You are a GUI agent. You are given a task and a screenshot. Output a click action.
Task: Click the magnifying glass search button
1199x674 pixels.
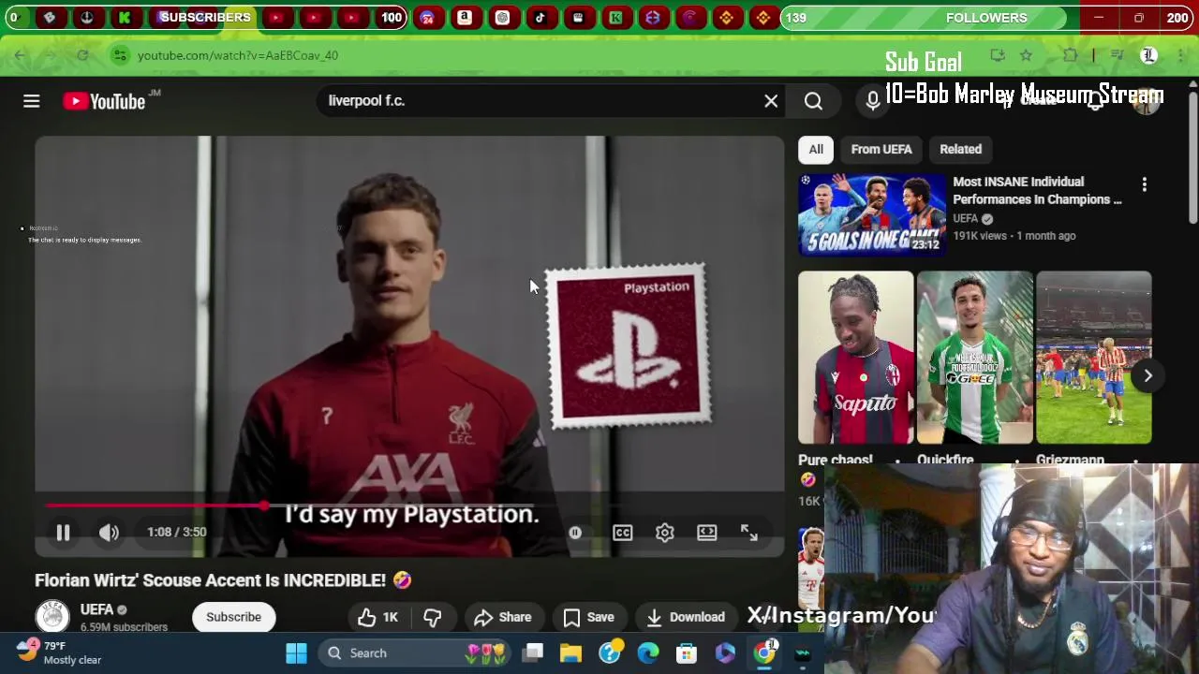tap(813, 100)
